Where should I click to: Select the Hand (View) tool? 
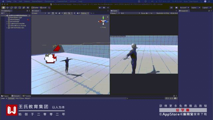[3, 8]
